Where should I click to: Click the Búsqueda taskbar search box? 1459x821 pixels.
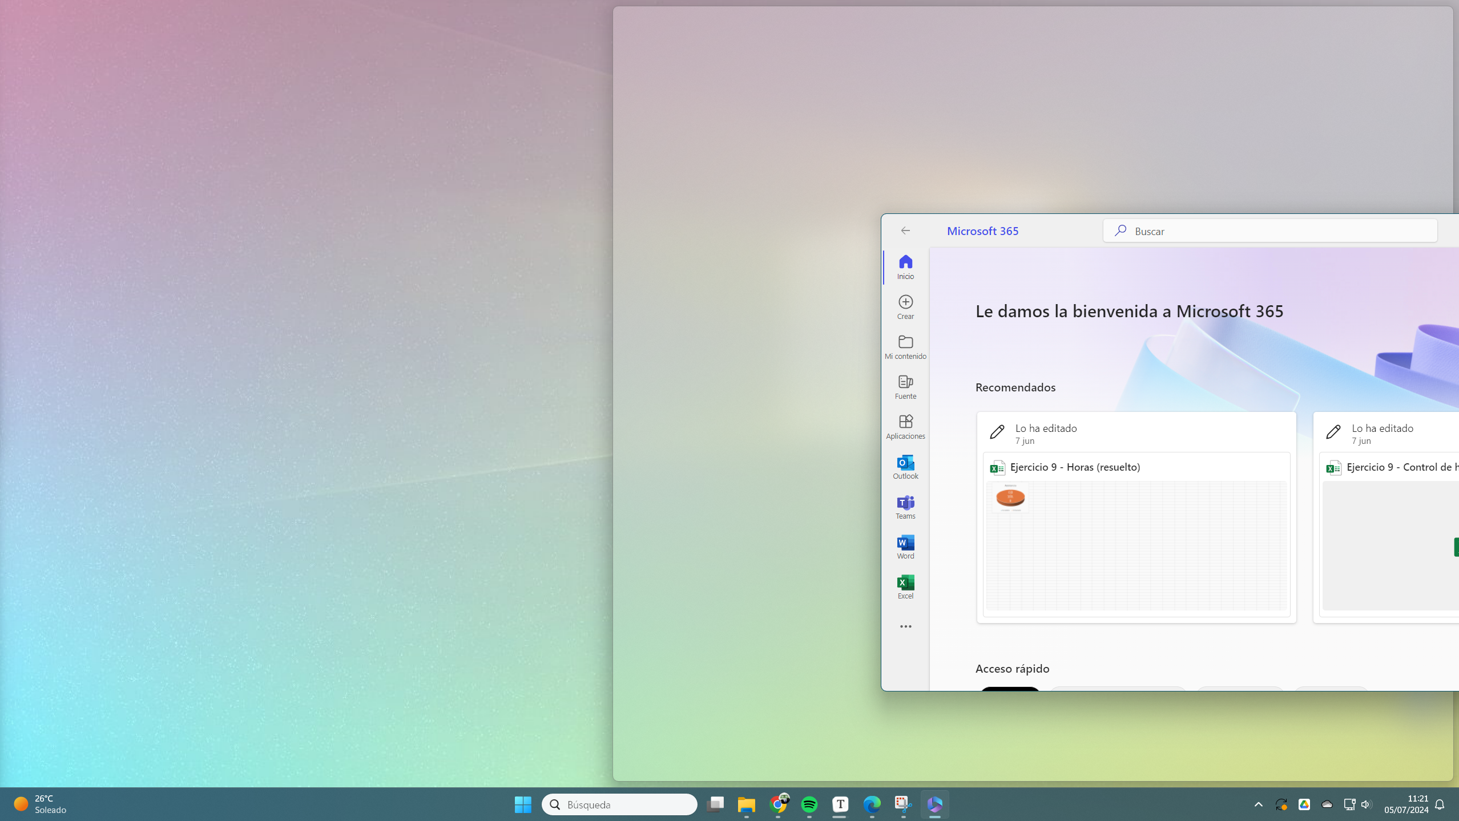point(619,804)
